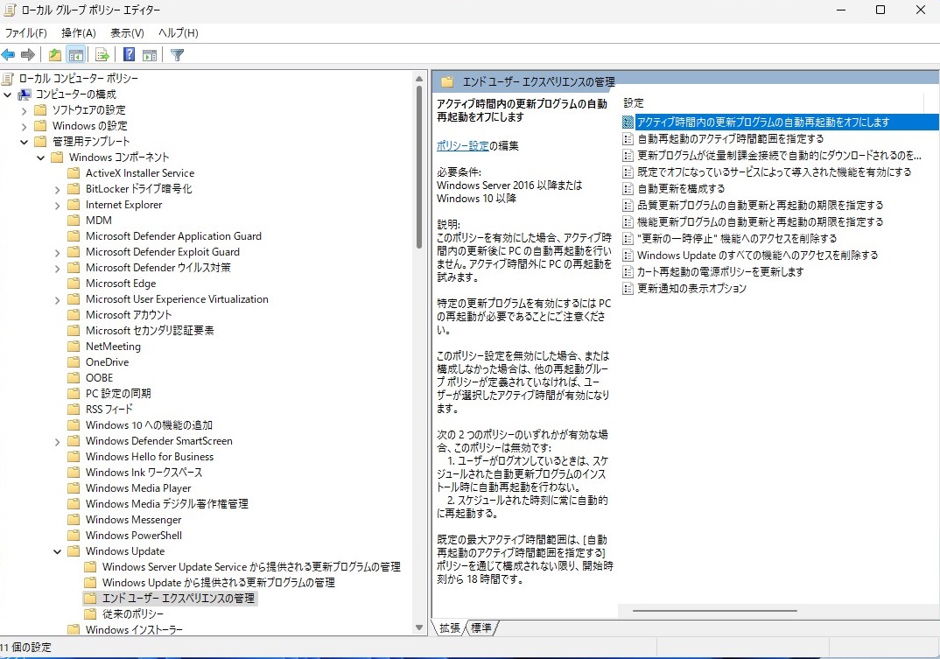The width and height of the screenshot is (940, 659).
Task: Open help with the blue question mark icon
Action: click(129, 55)
